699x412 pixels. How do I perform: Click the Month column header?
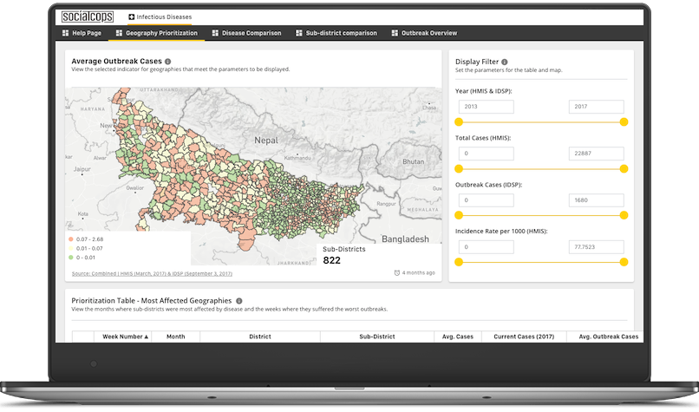[176, 337]
